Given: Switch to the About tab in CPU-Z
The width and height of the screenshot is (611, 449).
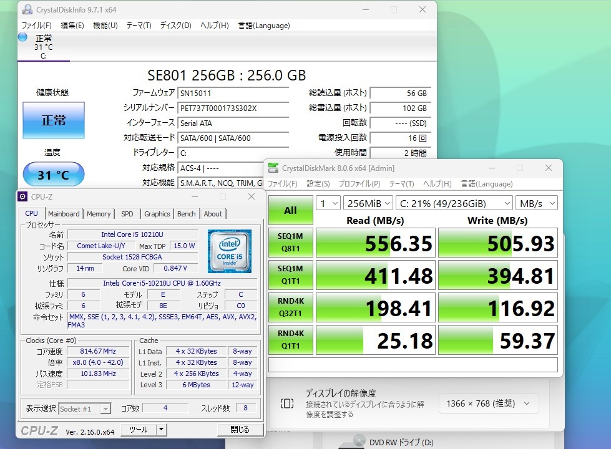Looking at the screenshot, I should click(213, 214).
